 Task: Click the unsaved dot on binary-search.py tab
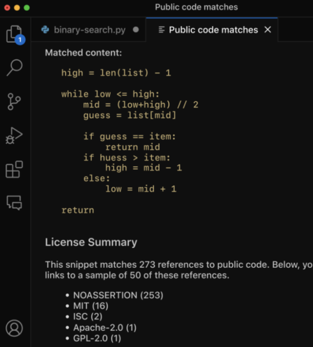pyautogui.click(x=136, y=29)
